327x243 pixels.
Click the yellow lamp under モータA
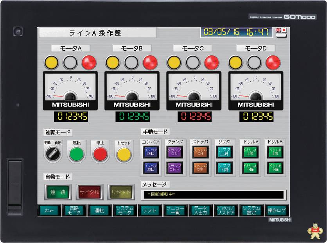point(51,62)
